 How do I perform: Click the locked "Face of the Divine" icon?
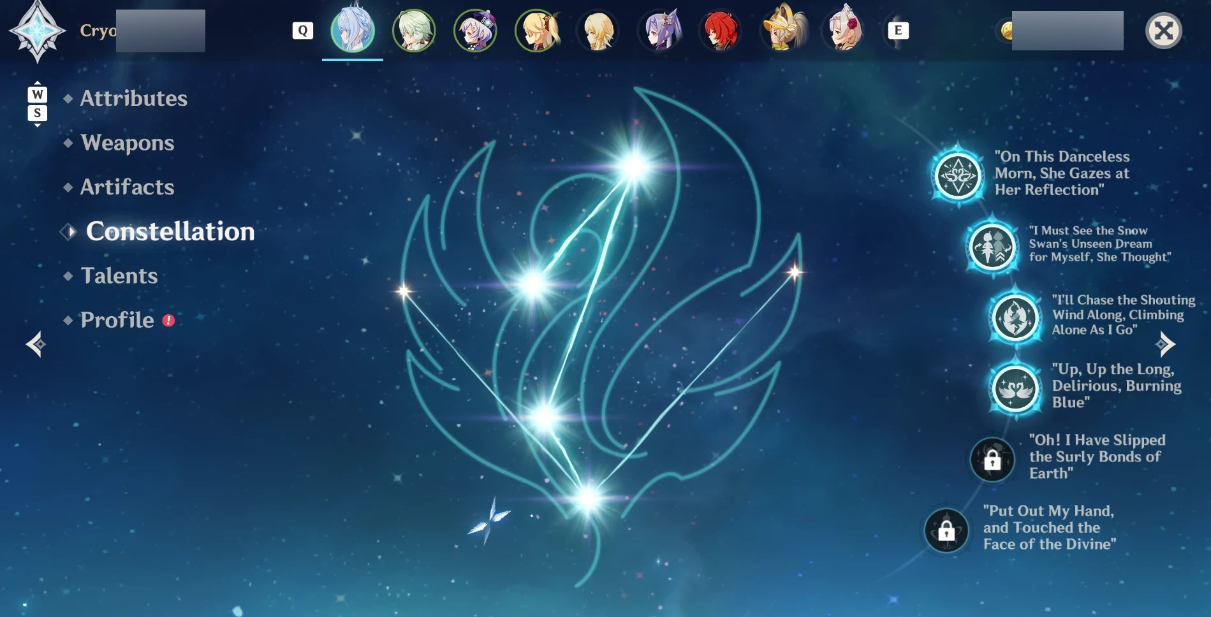(x=946, y=530)
